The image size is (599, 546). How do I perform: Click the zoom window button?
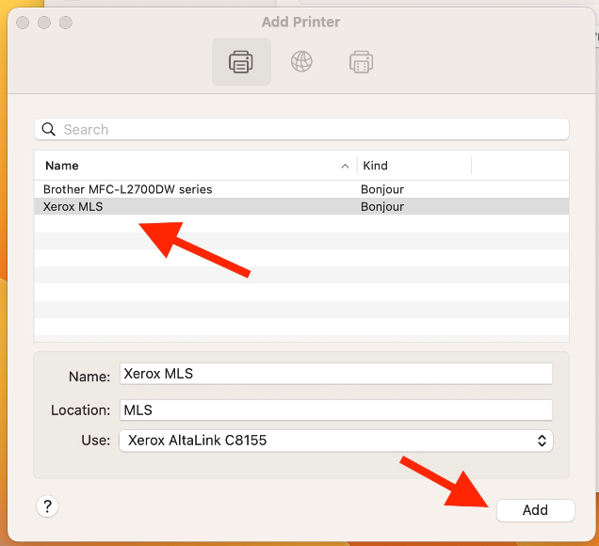(66, 23)
